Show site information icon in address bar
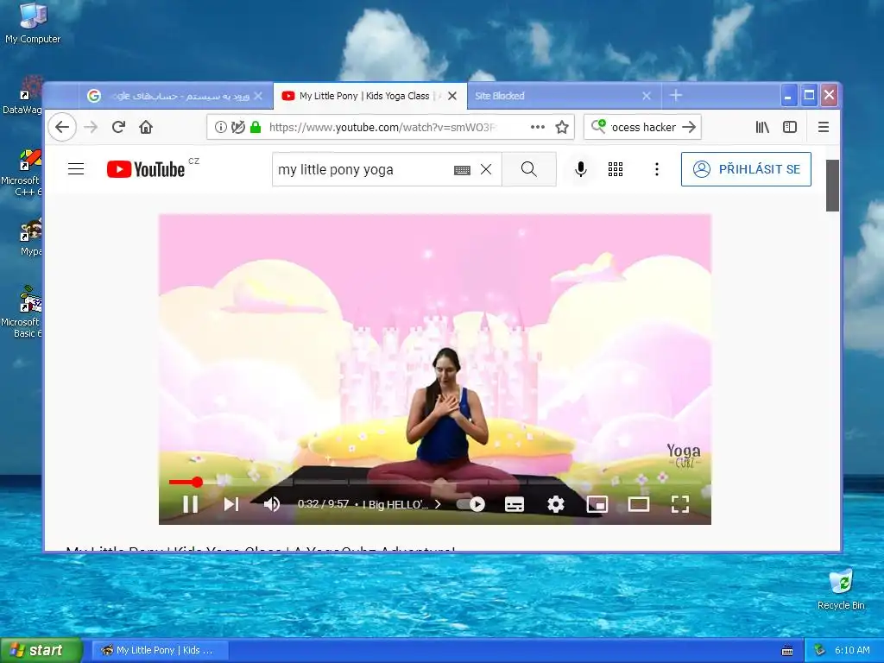Viewport: 884px width, 663px height. (x=221, y=127)
